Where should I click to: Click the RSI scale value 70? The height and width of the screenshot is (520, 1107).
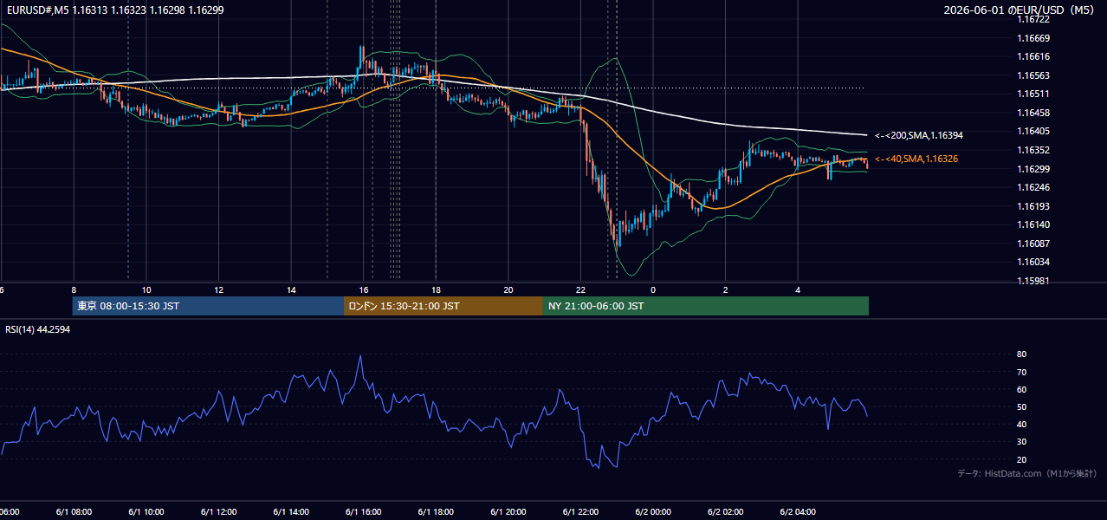1022,372
